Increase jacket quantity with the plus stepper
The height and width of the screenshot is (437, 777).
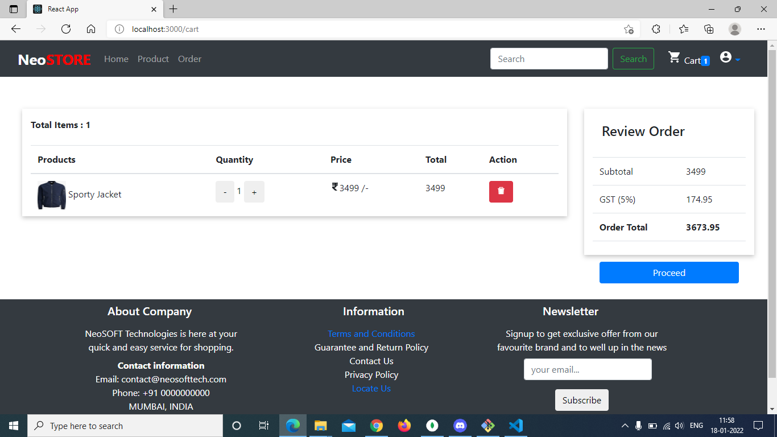254,192
